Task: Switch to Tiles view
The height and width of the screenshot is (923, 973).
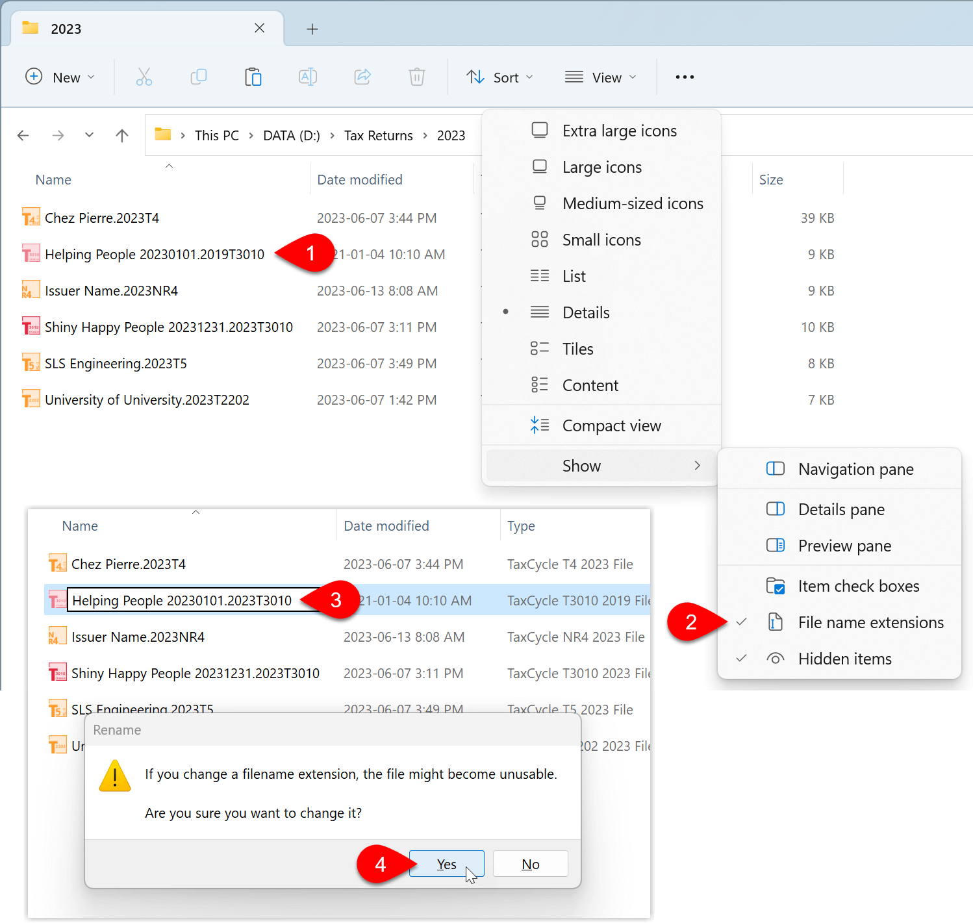Action: (x=601, y=349)
